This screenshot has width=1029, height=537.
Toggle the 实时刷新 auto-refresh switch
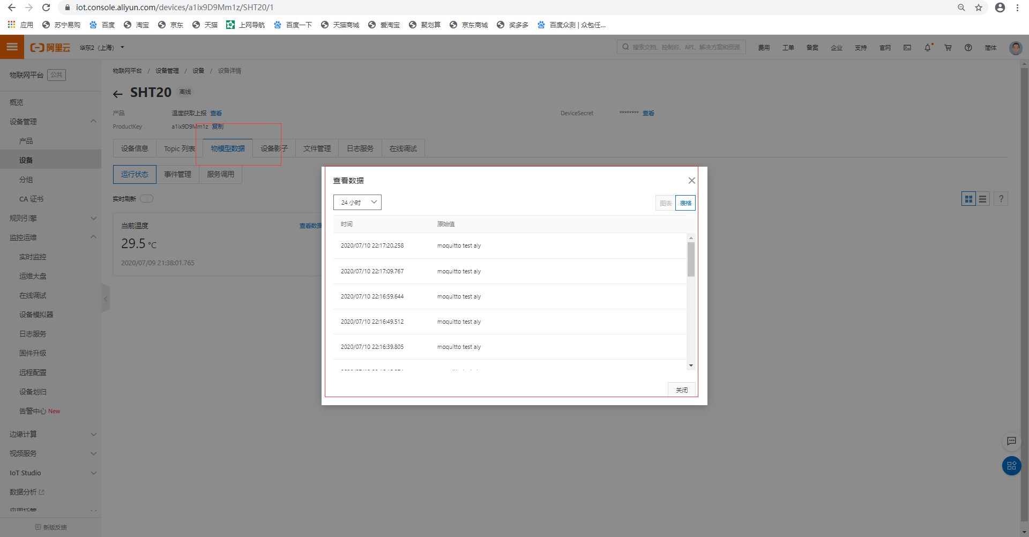coord(147,198)
